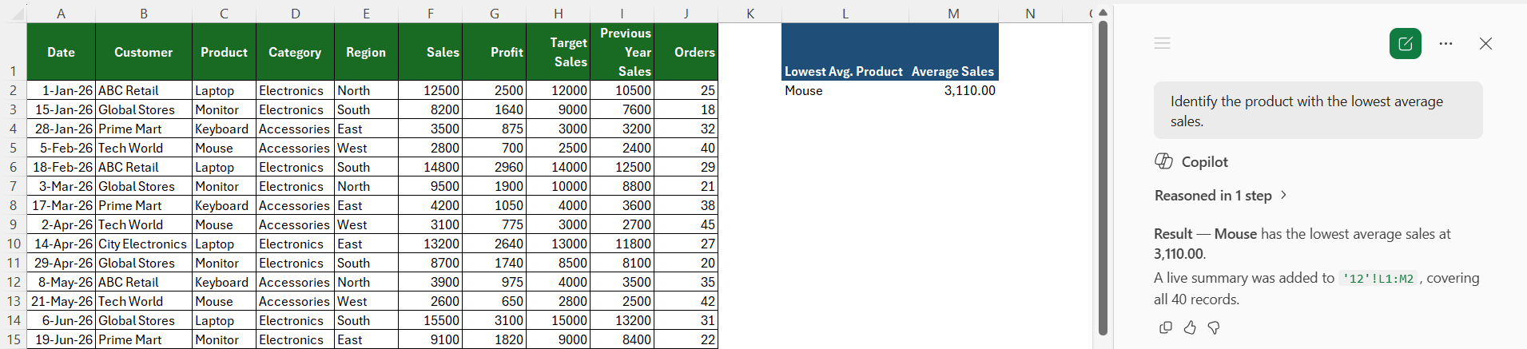
Task: Select previous year sales value 13200
Action: (x=622, y=320)
